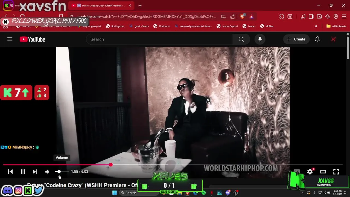350x197 pixels.
Task: Toggle the 1:55 / 6:03 time display
Action: pyautogui.click(x=80, y=172)
